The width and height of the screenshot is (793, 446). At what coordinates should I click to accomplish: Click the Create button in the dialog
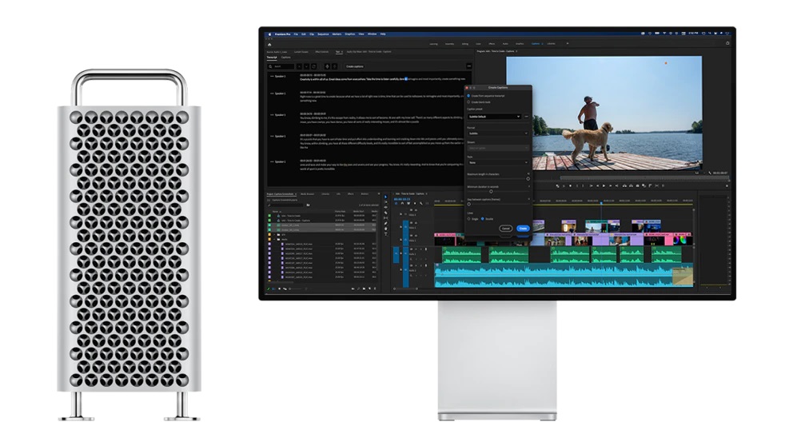[x=523, y=228]
